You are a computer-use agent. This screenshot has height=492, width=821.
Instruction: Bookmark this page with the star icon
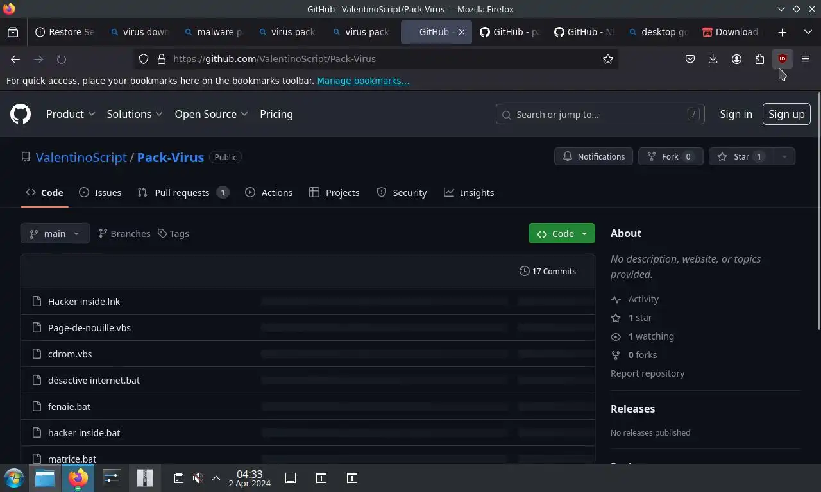(608, 59)
